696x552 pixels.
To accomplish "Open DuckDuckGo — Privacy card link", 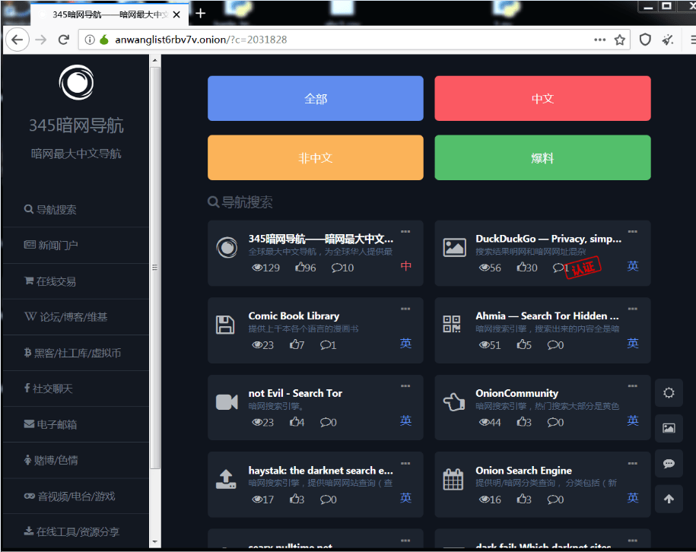I will click(548, 239).
